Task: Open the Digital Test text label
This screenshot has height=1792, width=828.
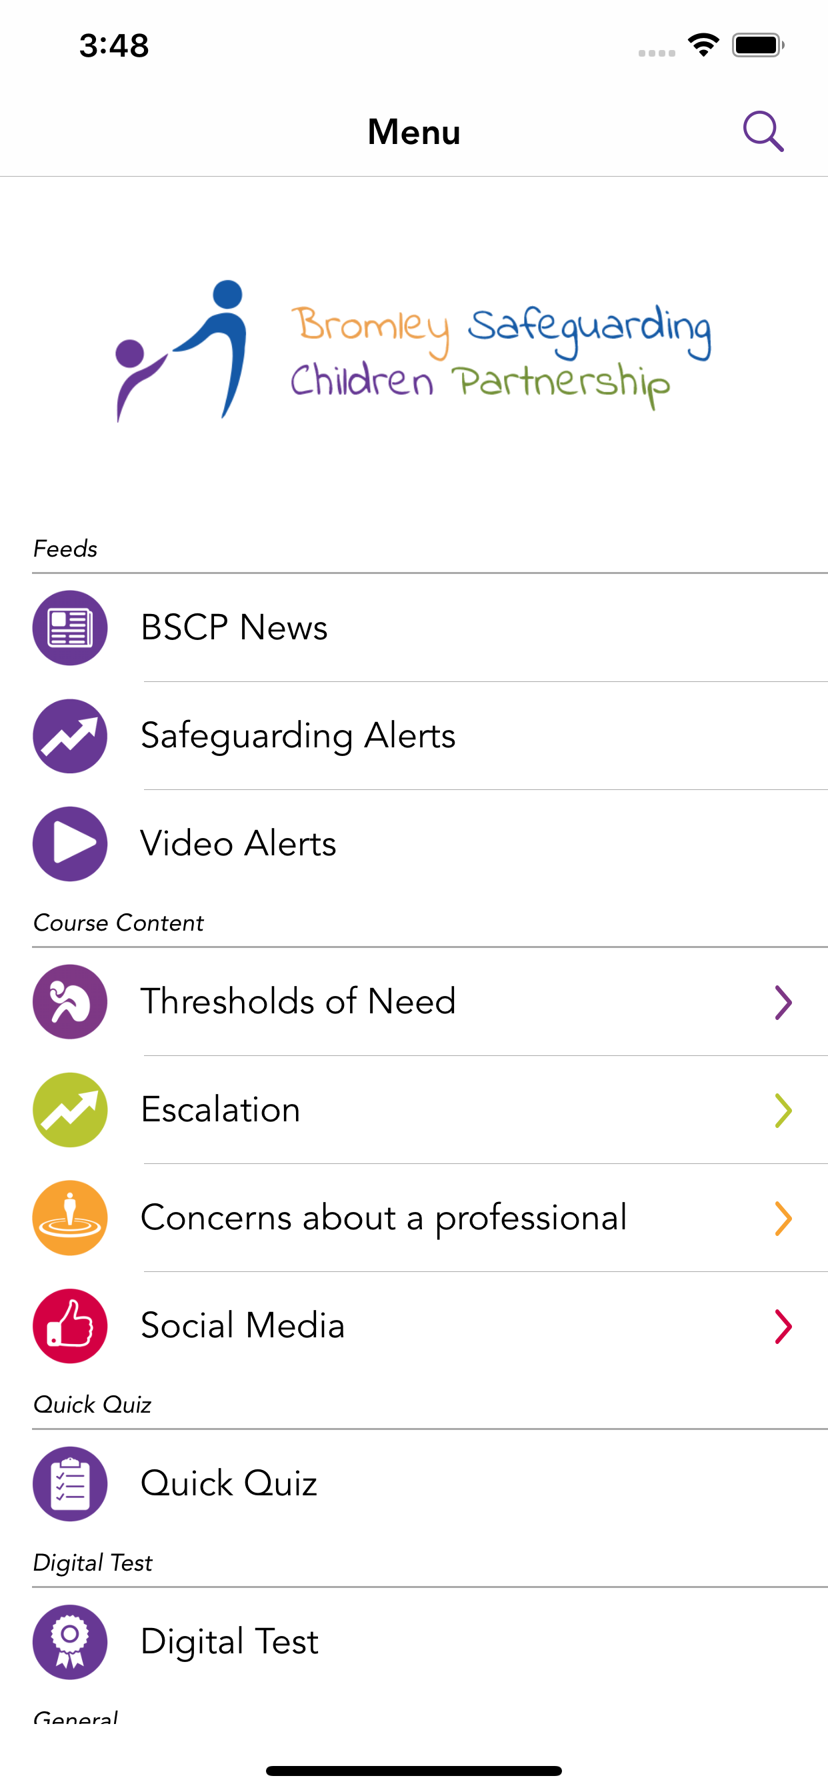Action: [x=229, y=1642]
